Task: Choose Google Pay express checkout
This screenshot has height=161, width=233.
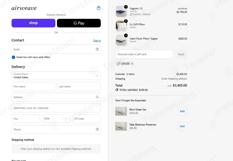Action: 79,23
